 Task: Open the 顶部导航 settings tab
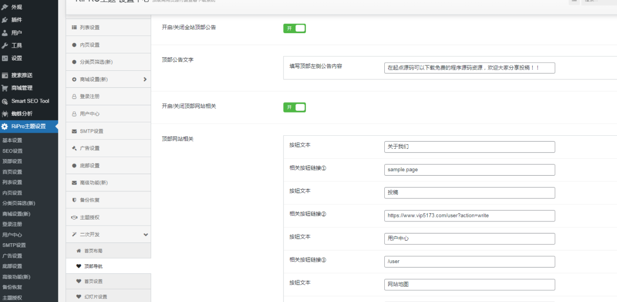pos(93,266)
